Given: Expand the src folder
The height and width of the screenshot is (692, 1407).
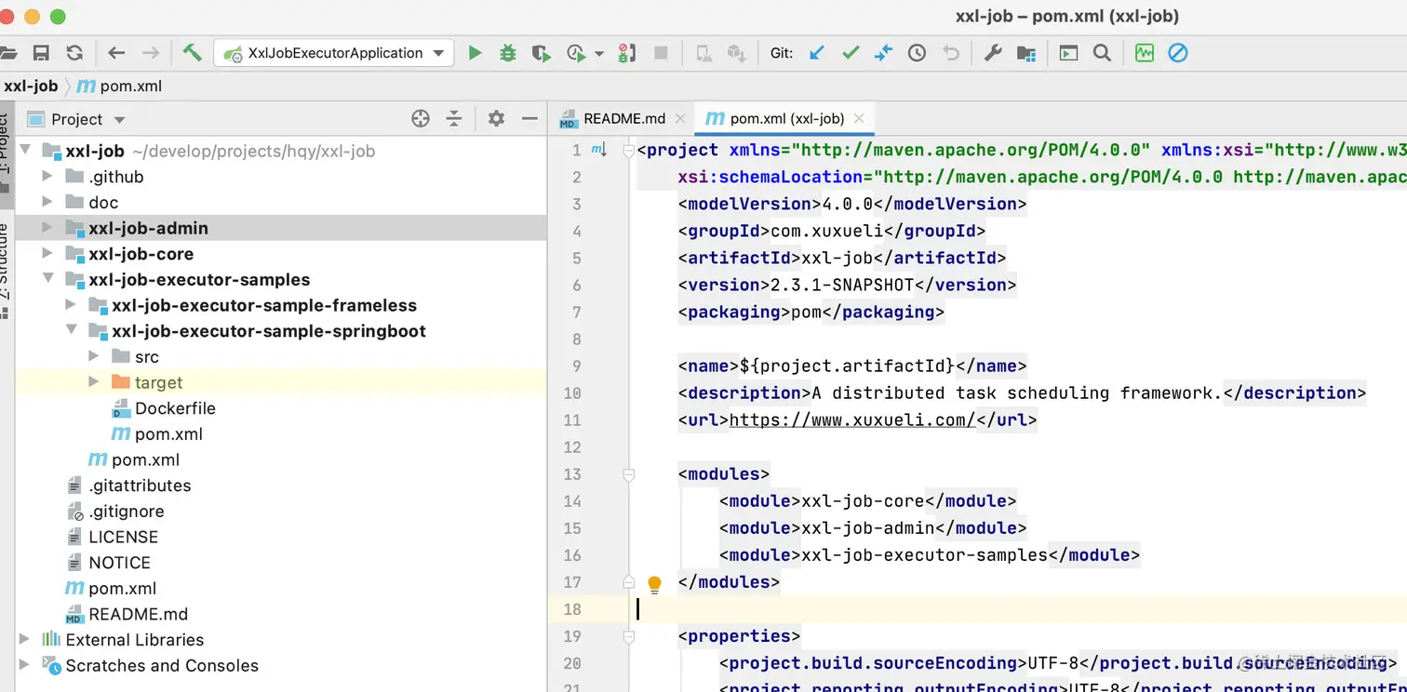Looking at the screenshot, I should click(93, 356).
